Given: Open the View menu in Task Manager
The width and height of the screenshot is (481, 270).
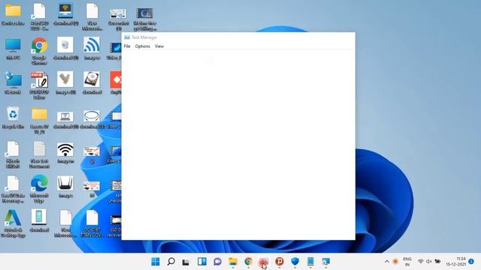Looking at the screenshot, I should click(x=159, y=46).
